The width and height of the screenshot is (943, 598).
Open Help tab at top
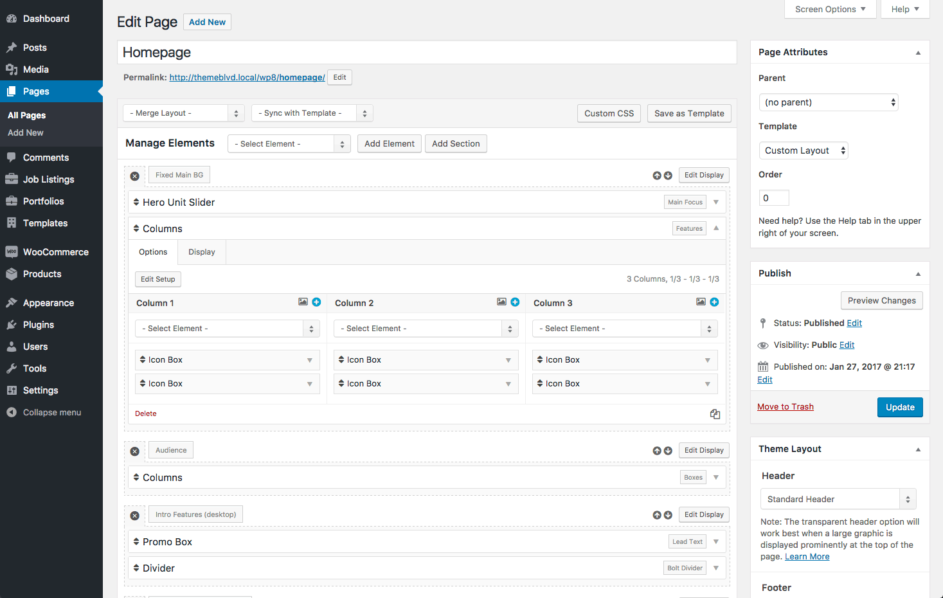[906, 9]
